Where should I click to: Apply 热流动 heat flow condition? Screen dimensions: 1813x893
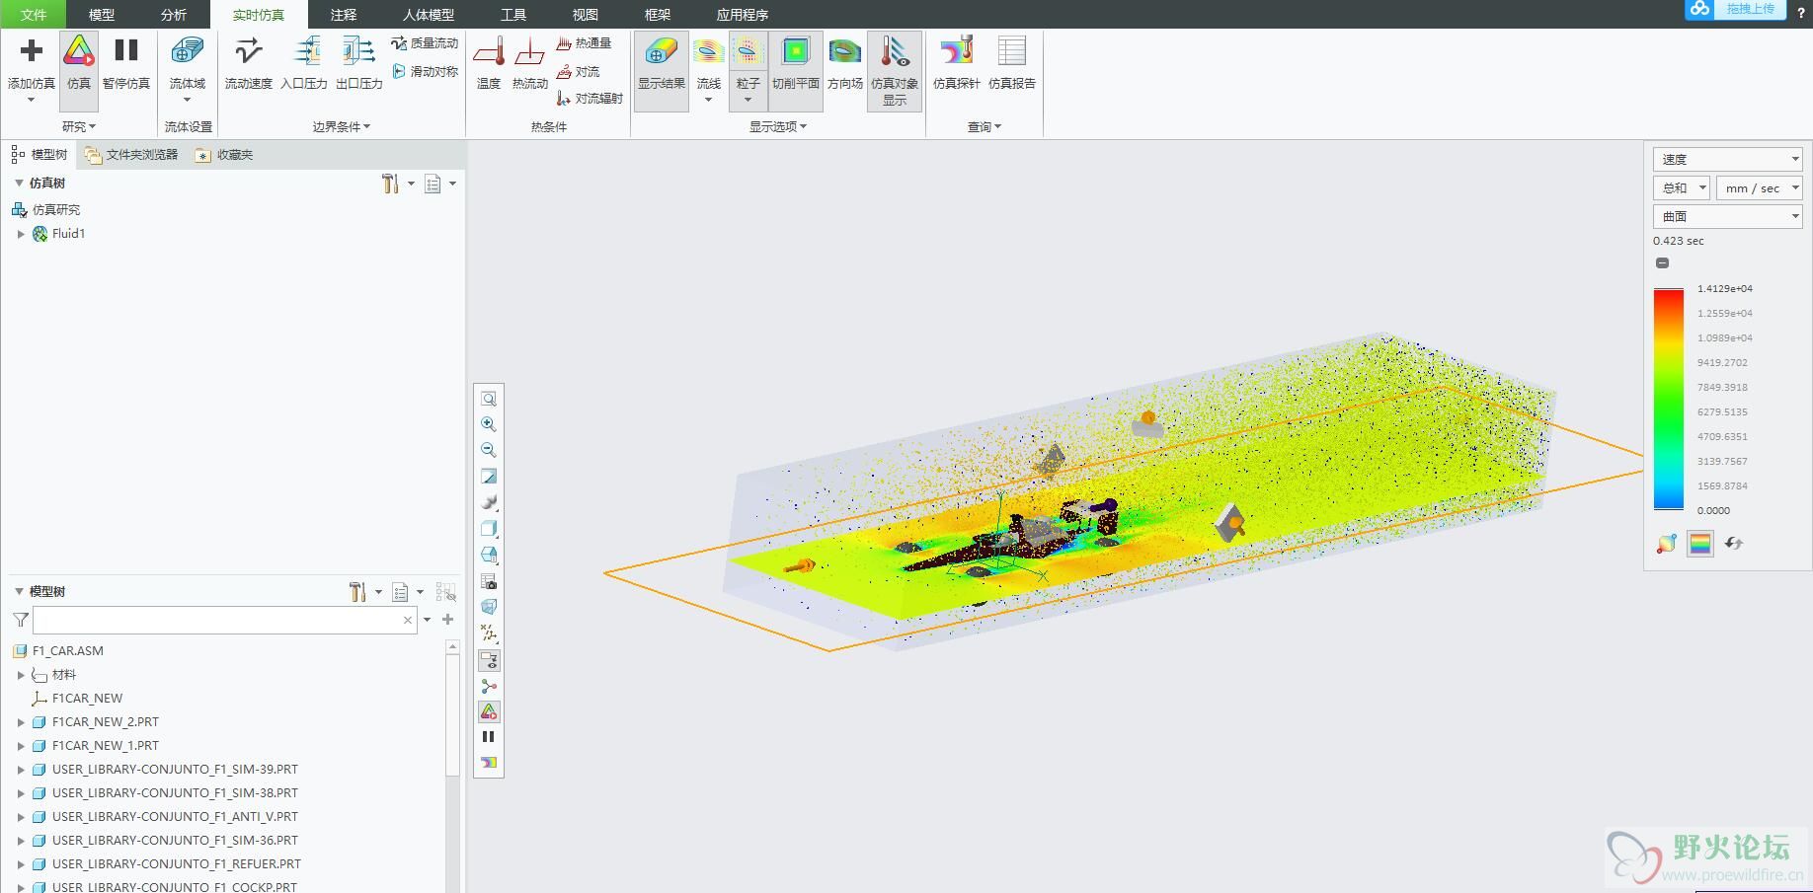point(529,63)
